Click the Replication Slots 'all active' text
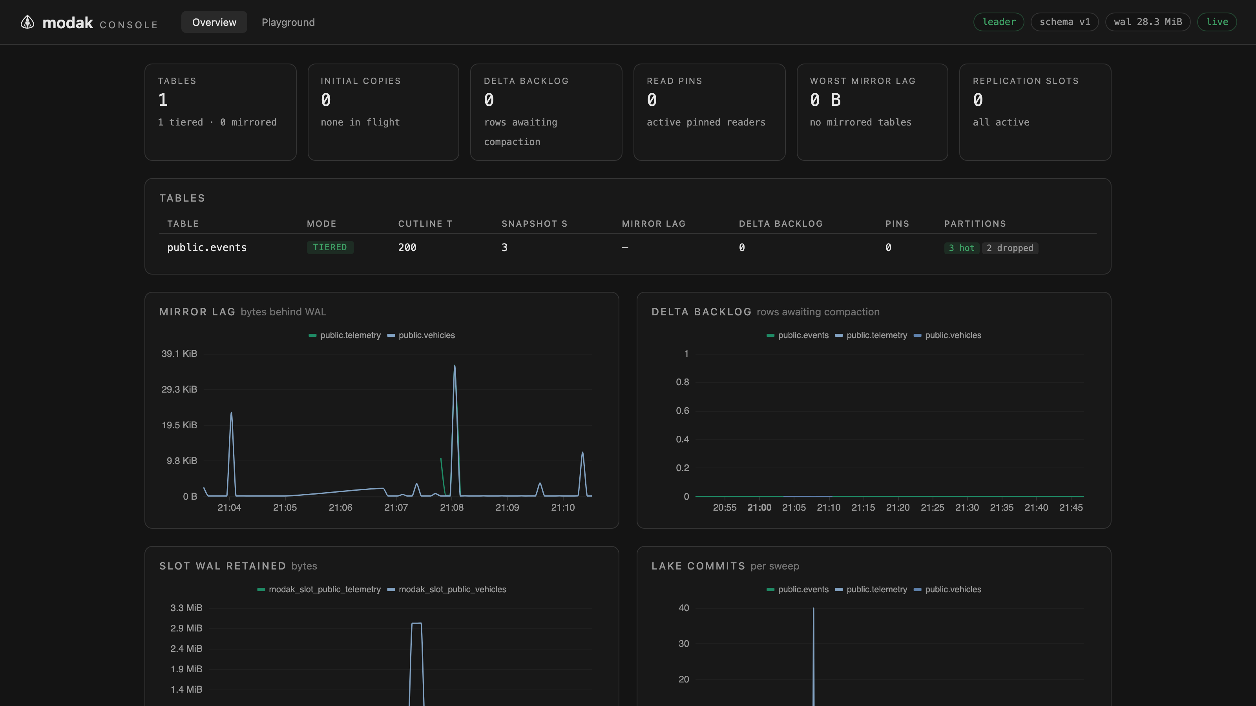Image resolution: width=1256 pixels, height=706 pixels. [x=1001, y=122]
